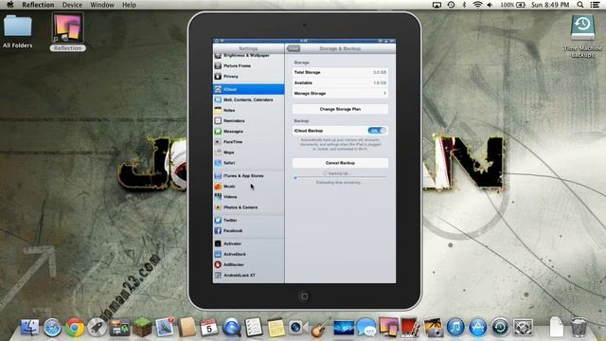
Task: Open Reflection app icon in Dock
Action: (x=388, y=327)
